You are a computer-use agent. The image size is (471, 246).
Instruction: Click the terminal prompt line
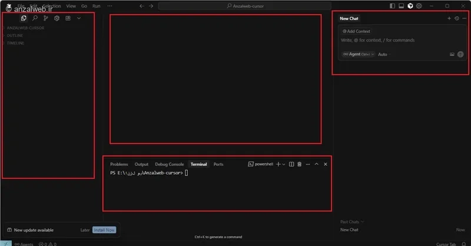[x=149, y=172]
